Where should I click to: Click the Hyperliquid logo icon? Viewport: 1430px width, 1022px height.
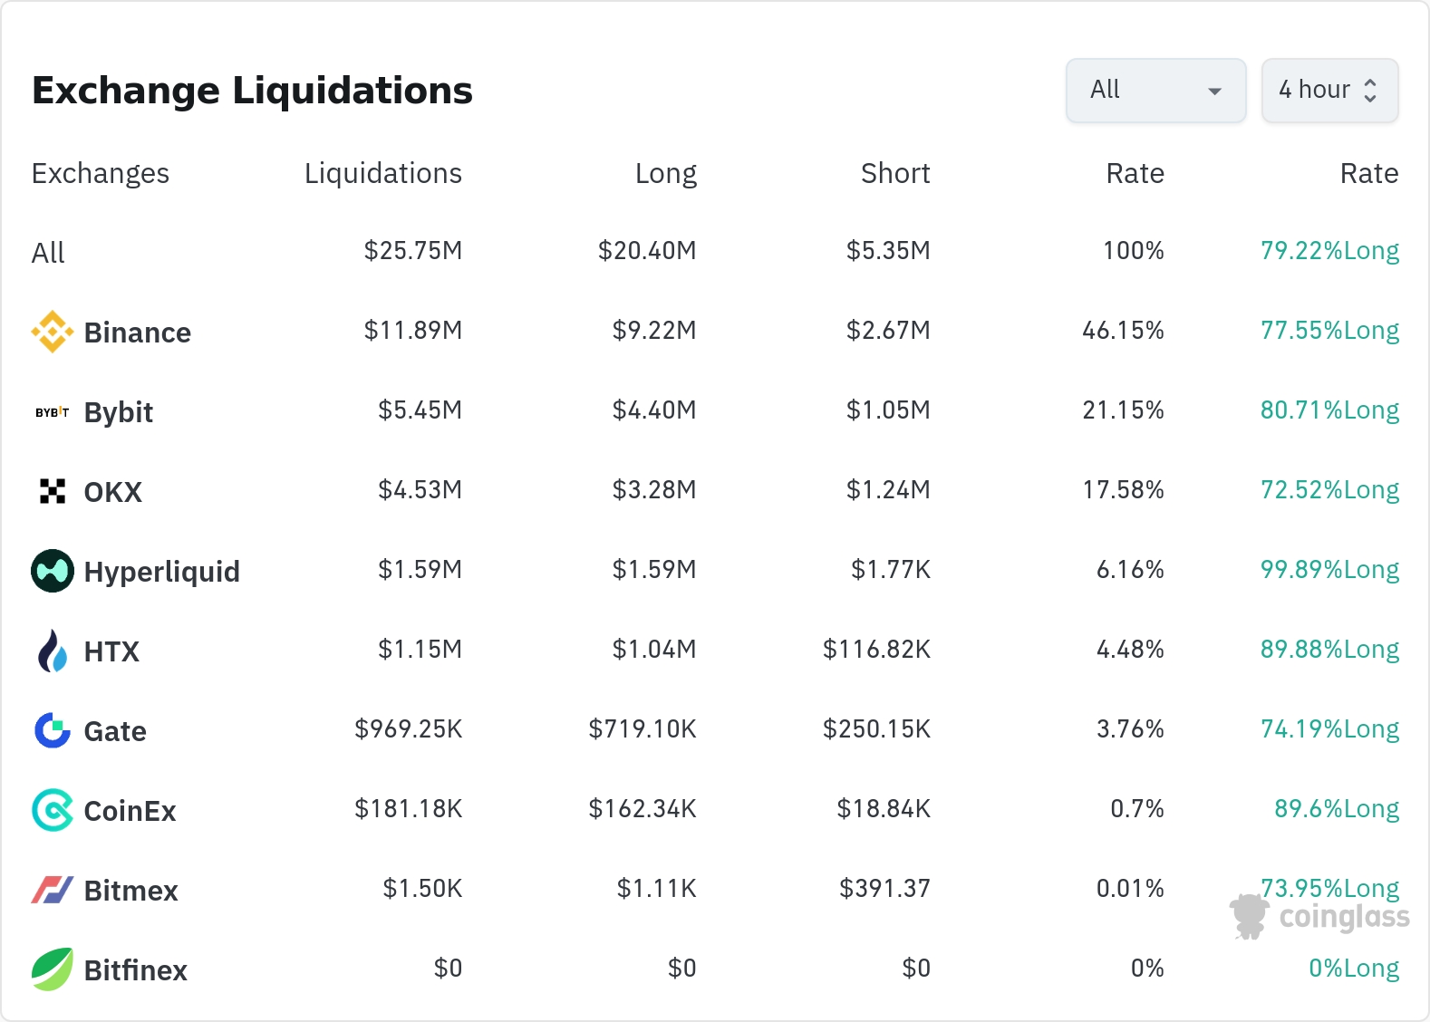pos(53,571)
